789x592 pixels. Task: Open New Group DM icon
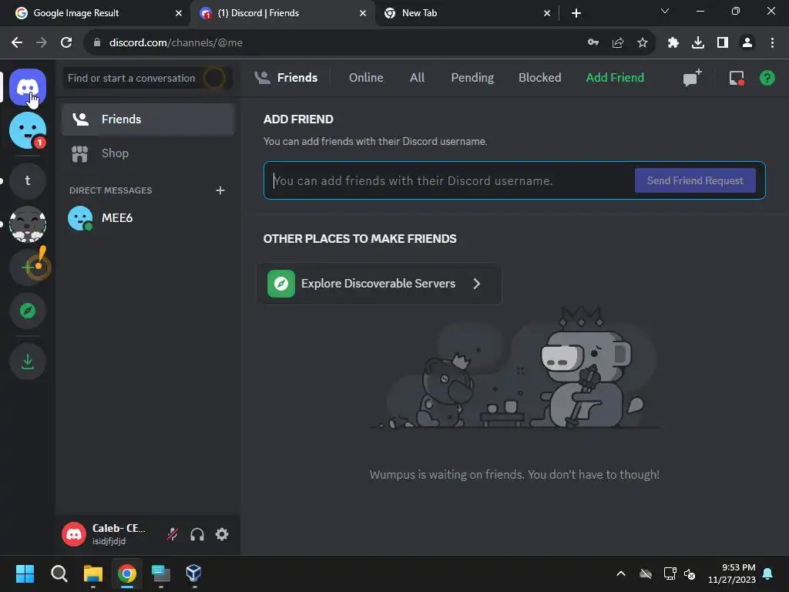click(692, 78)
